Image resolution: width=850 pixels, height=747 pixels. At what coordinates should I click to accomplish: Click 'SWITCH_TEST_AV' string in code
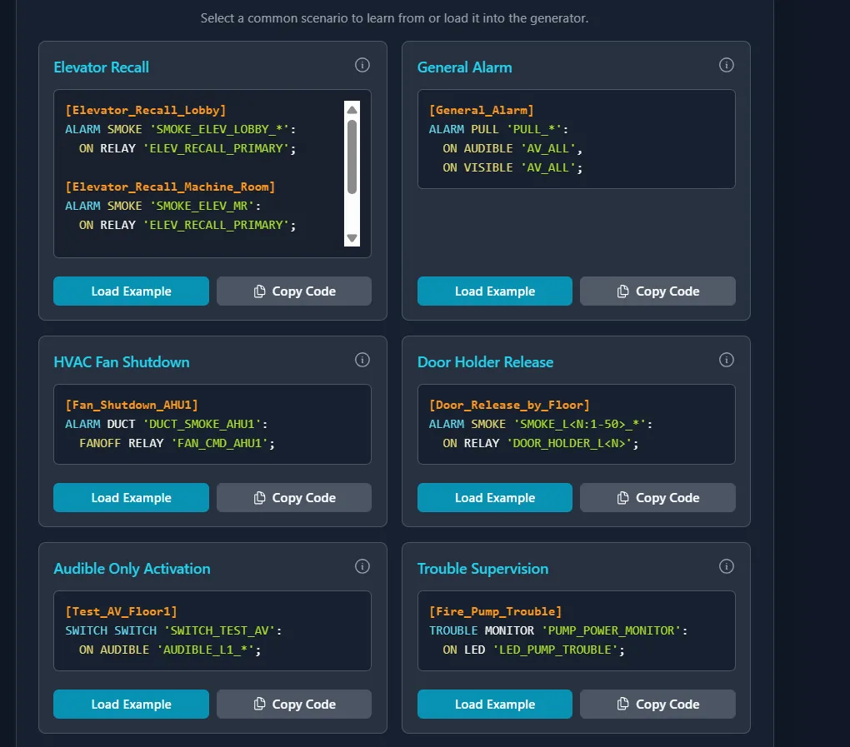coord(219,630)
